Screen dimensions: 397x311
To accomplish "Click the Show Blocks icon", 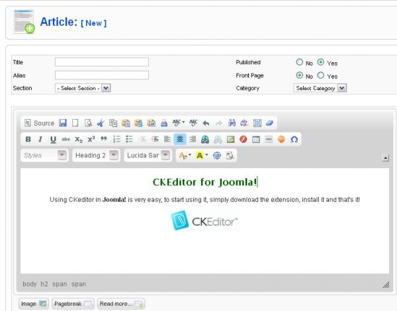I will pyautogui.click(x=230, y=155).
